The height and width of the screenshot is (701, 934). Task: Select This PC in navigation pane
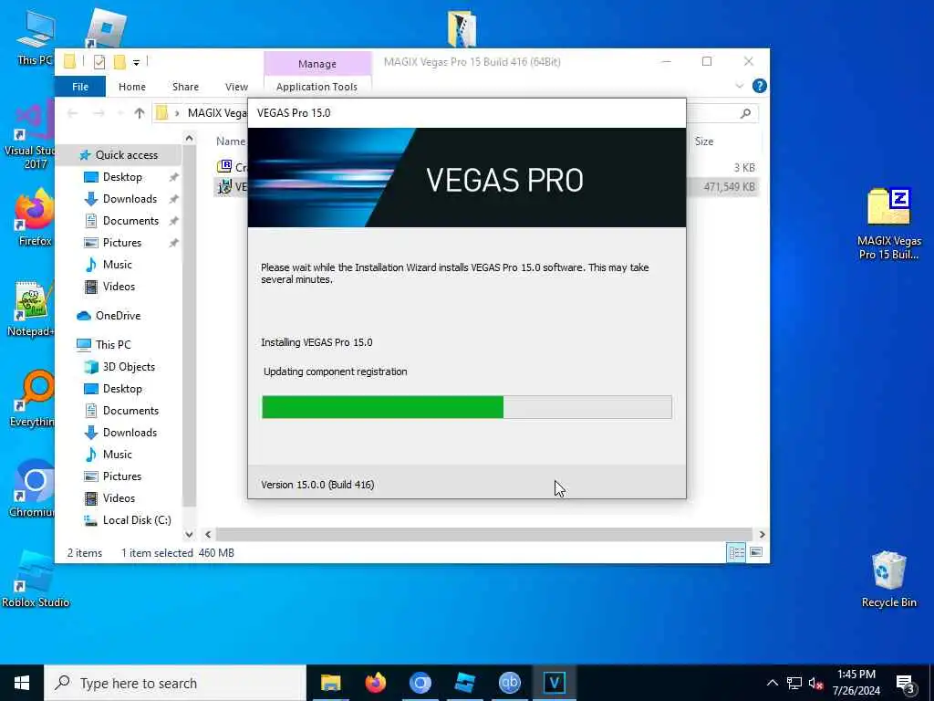[x=113, y=344]
